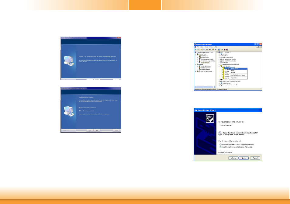290x204 pixels.
Task: Click the printer icon in Computer Management toolbar
Action: [209, 50]
